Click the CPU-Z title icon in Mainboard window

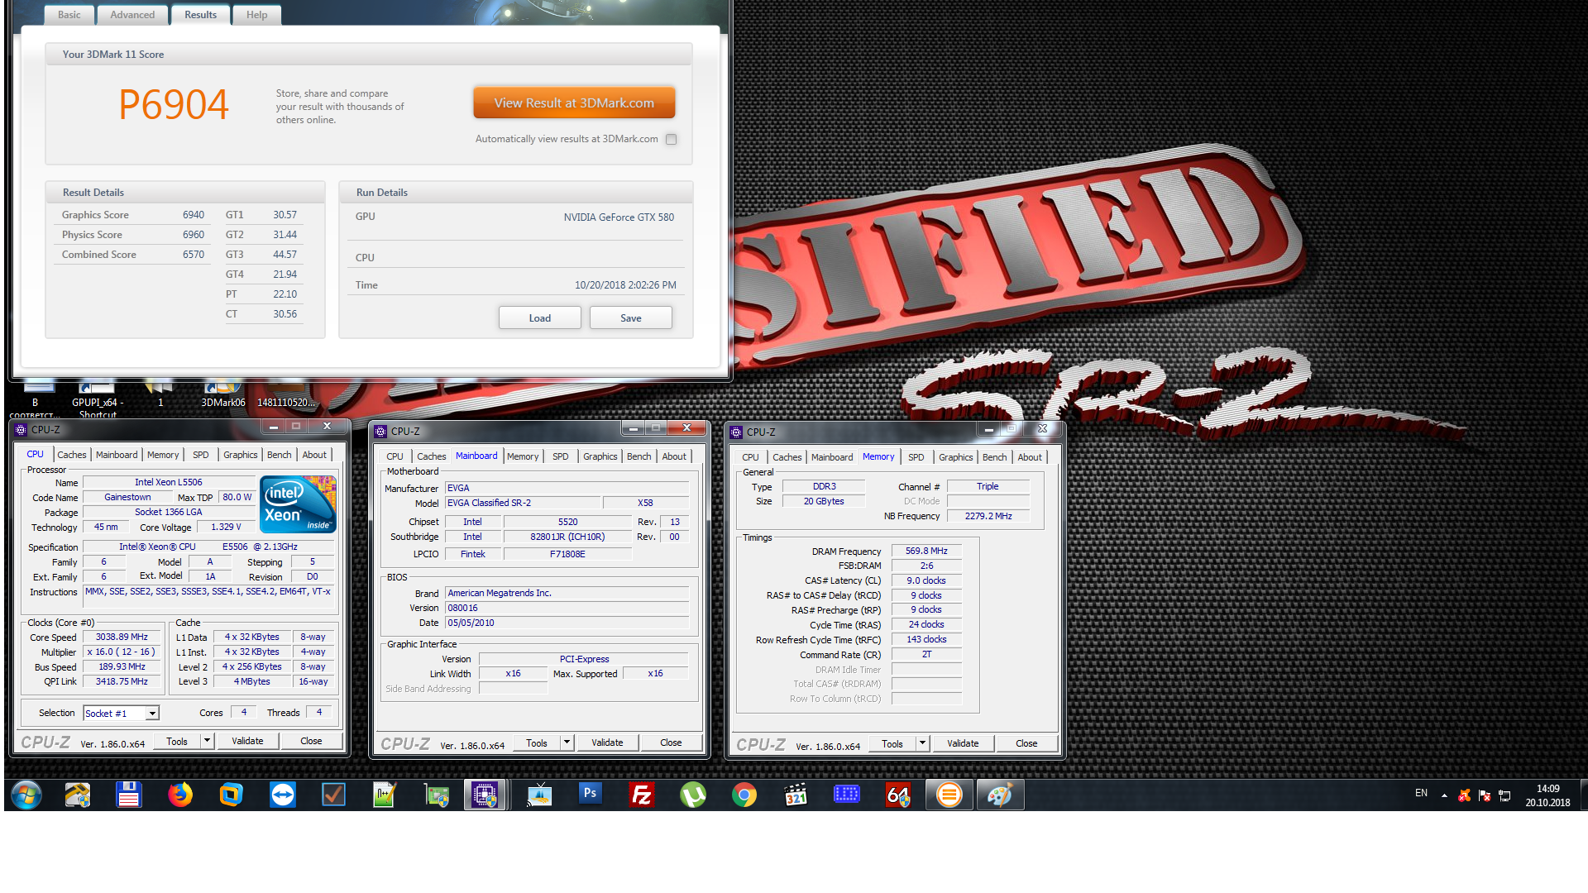click(380, 431)
